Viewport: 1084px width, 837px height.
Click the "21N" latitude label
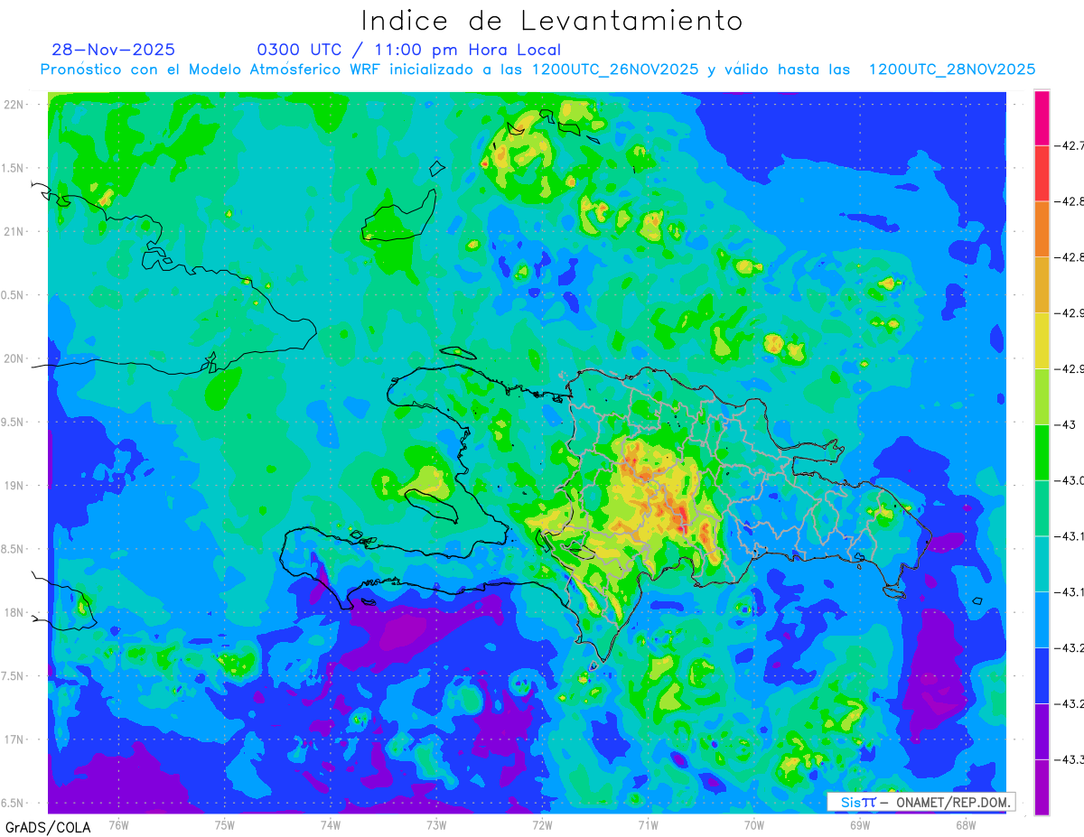point(14,232)
